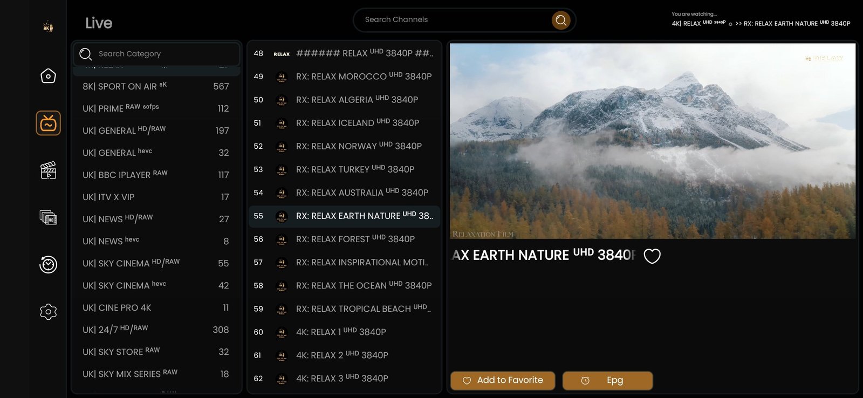Select the 8K| SPORT ON AIR category
The width and height of the screenshot is (863, 398).
(x=155, y=86)
